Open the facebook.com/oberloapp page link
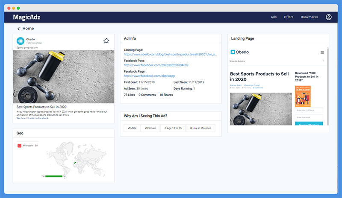 coord(149,76)
